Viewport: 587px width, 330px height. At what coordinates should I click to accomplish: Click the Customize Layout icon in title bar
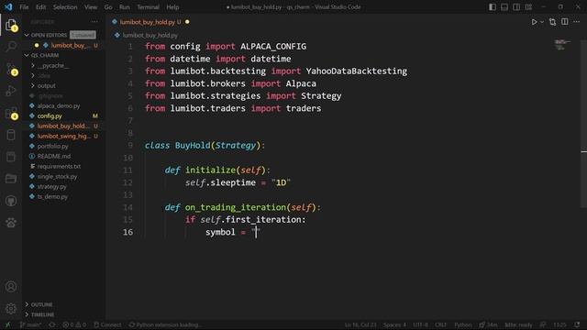(528, 7)
